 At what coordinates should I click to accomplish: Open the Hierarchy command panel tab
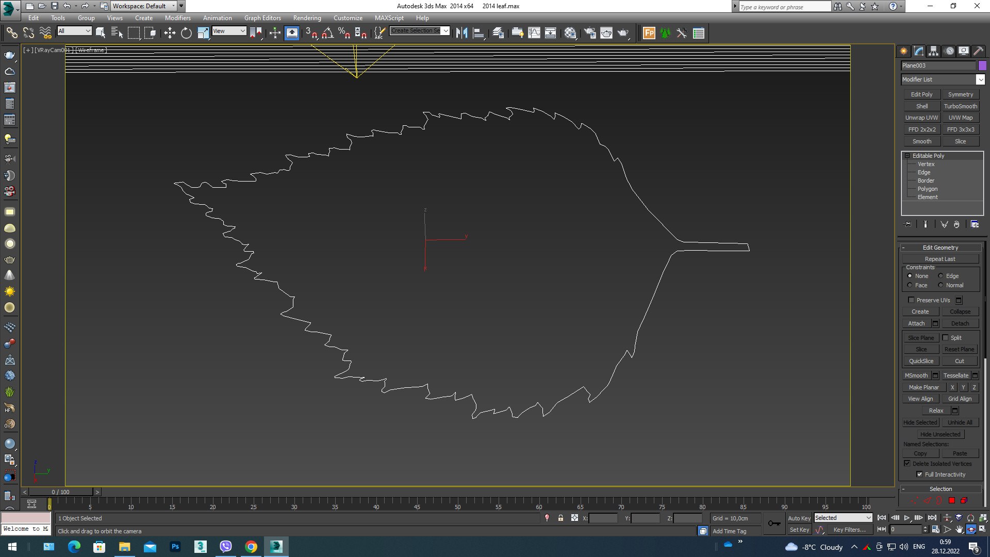point(934,51)
